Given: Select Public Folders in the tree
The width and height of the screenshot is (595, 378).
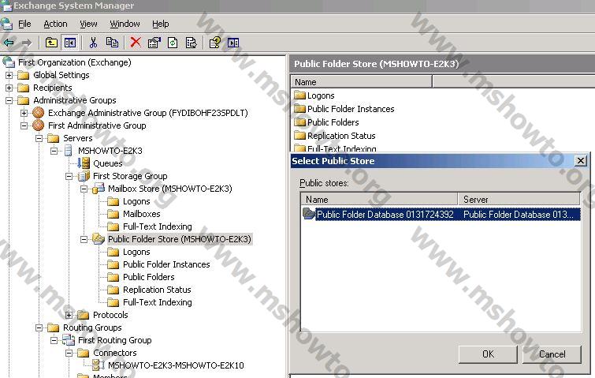Looking at the screenshot, I should tap(149, 277).
